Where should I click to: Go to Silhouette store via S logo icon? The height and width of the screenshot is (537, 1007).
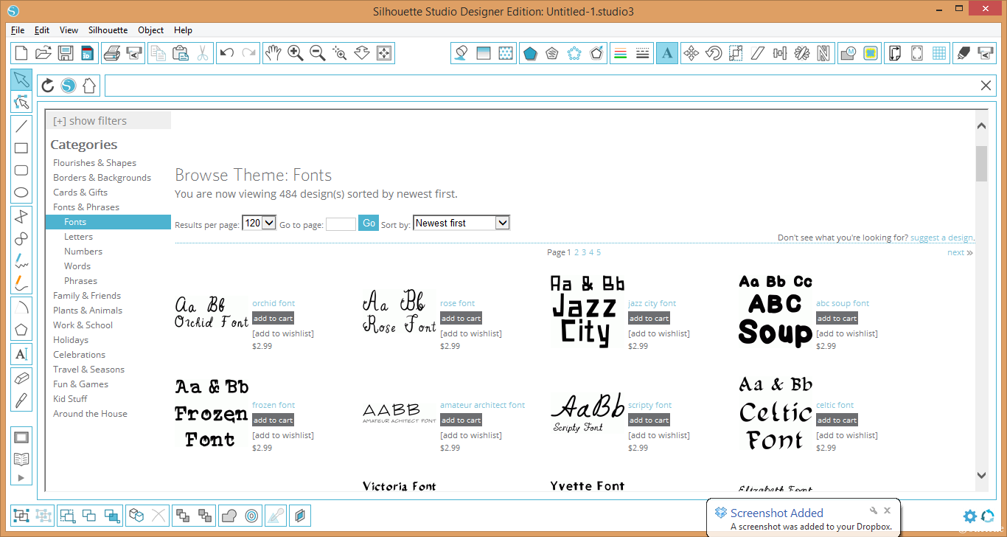[x=69, y=86]
